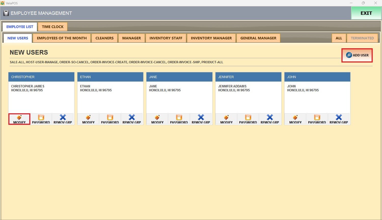Screen dimensions: 382x220
Task: Click Password lock icon for John
Action: (x=317, y=117)
